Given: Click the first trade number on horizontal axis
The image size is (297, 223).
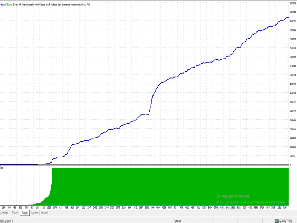Looking at the screenshot, I should click(4, 208).
